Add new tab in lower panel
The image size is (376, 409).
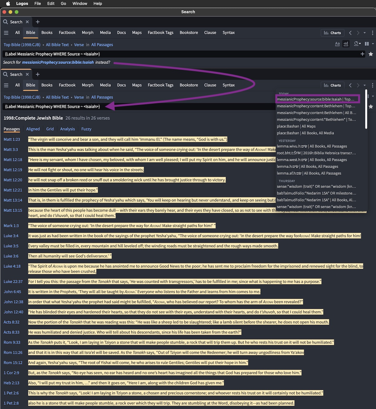coord(38,74)
